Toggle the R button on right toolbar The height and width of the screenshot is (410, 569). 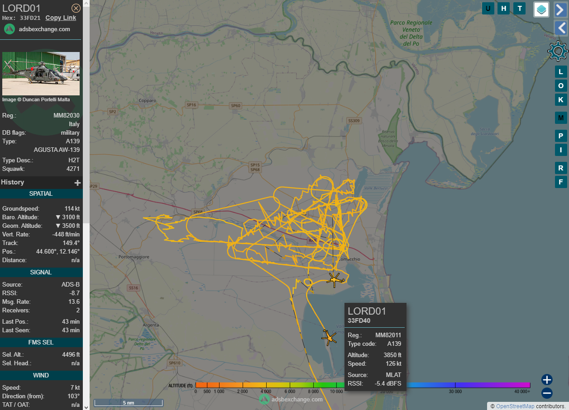(561, 168)
